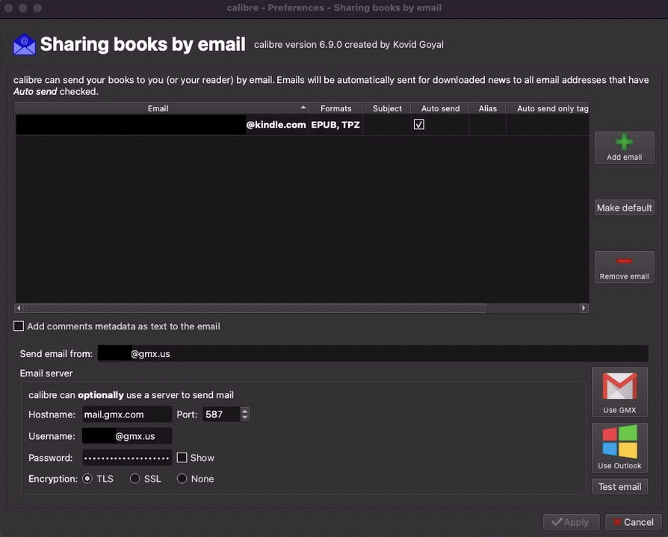Click the Password input field
The width and height of the screenshot is (668, 537).
pos(127,459)
